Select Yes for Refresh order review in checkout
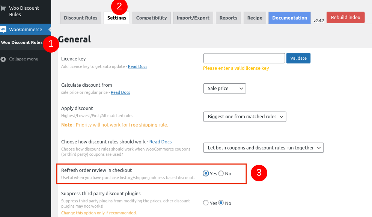The image size is (372, 217). coord(206,173)
